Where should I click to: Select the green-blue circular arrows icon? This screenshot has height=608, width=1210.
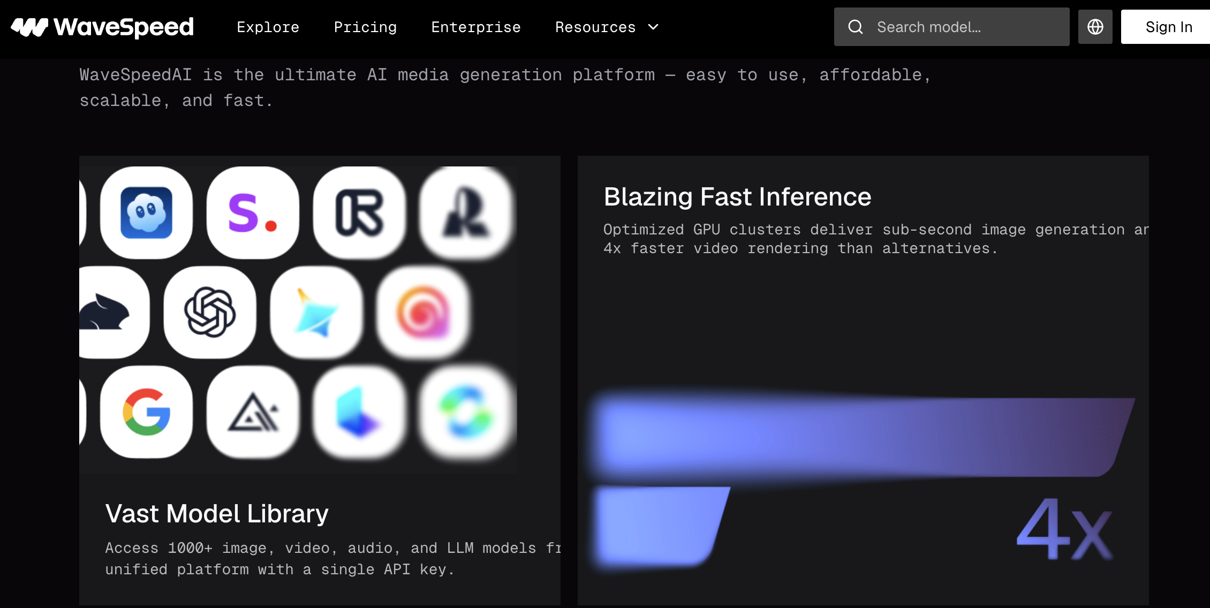[x=466, y=412]
